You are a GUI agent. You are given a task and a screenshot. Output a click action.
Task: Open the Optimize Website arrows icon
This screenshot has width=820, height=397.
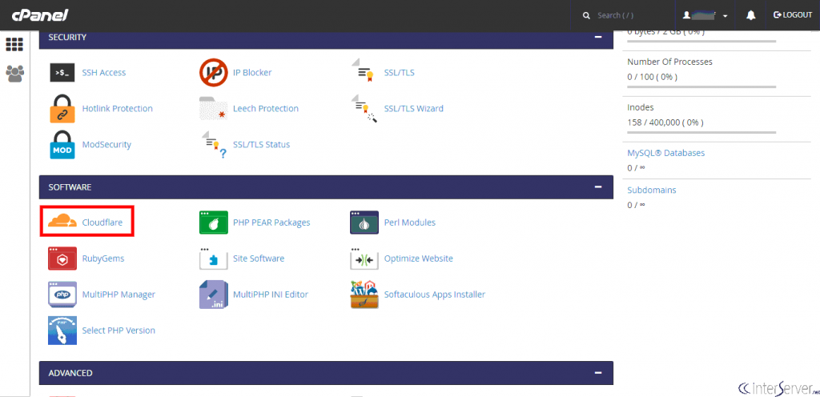[364, 259]
